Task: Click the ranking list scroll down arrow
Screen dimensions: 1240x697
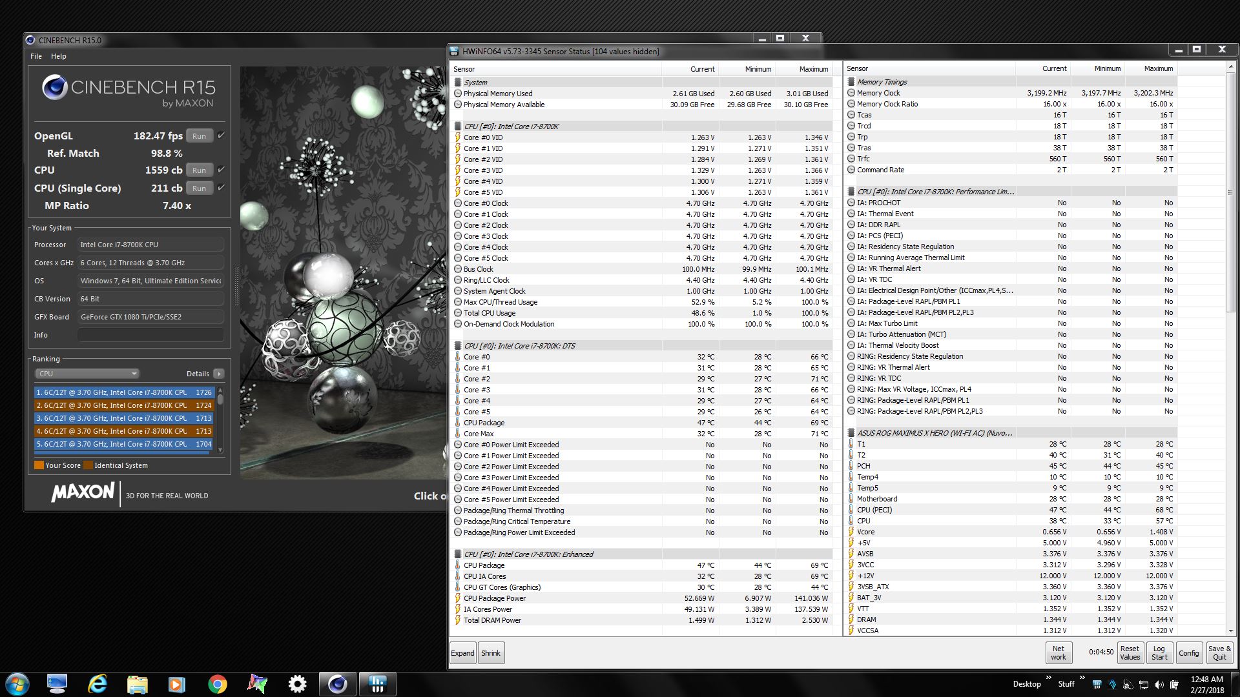Action: 220,450
